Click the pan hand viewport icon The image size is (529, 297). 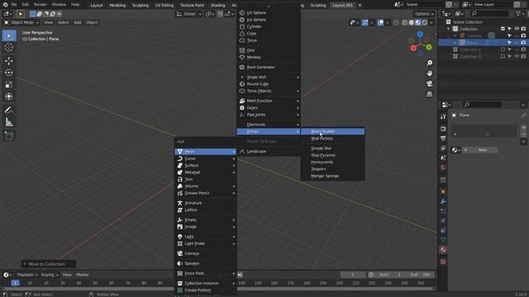(429, 73)
